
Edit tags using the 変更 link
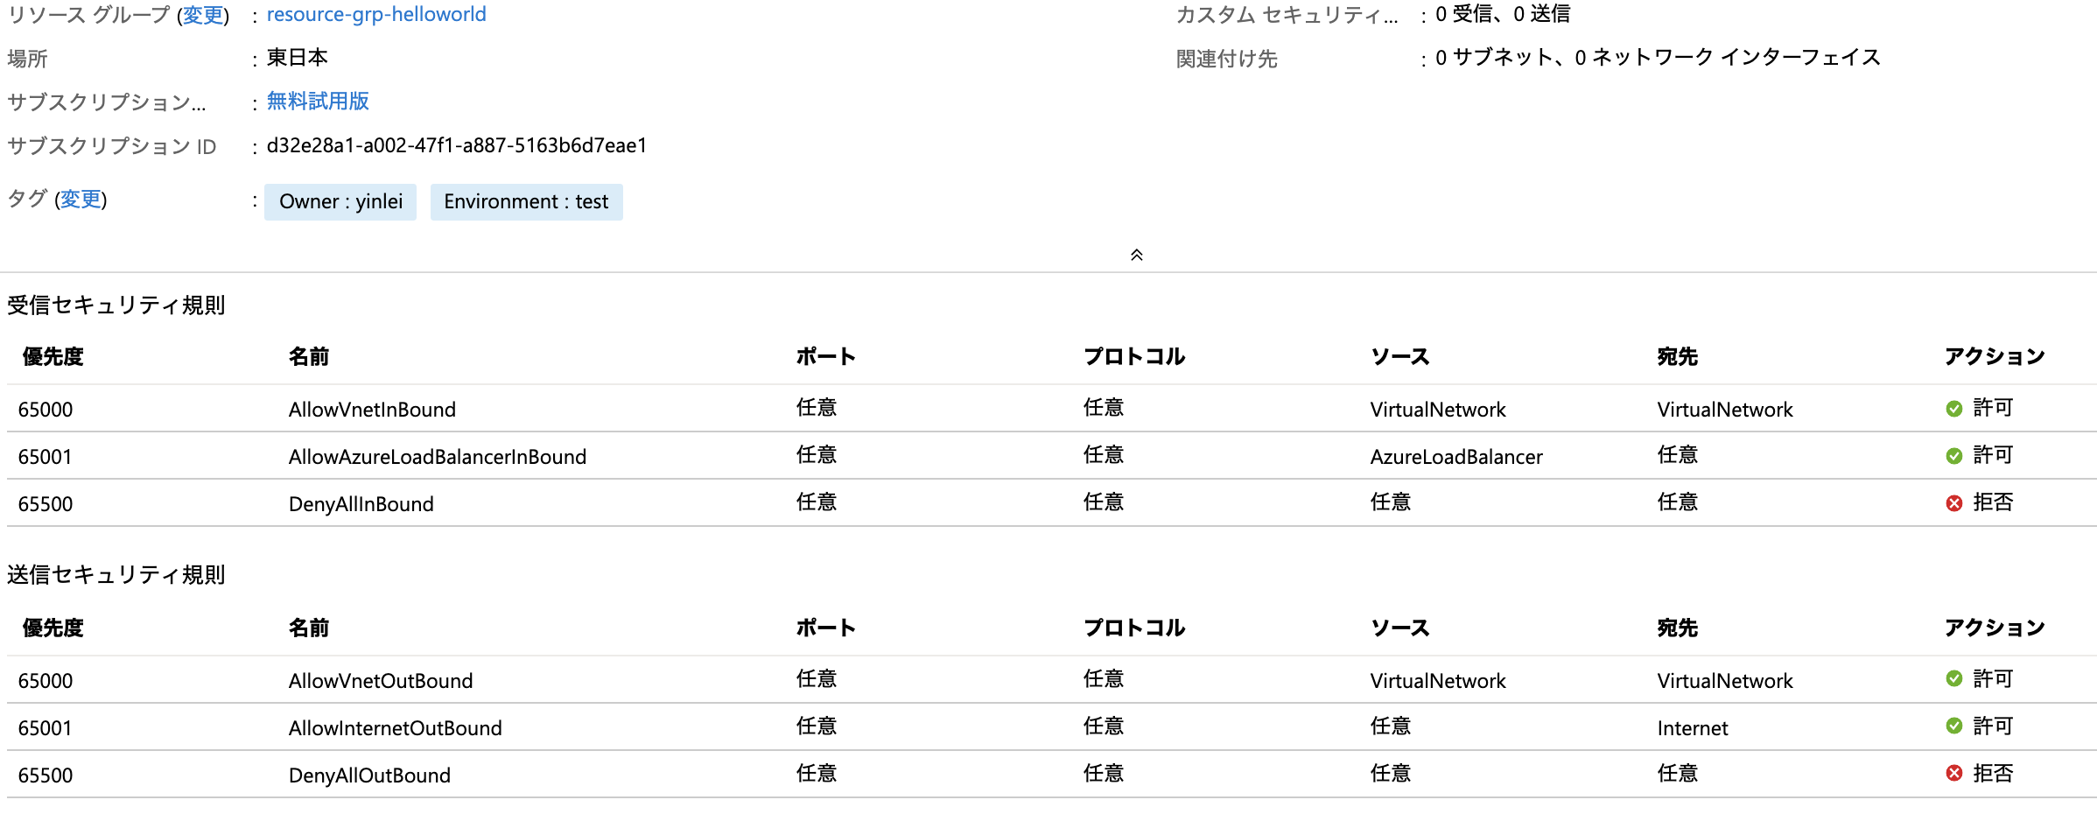click(x=81, y=200)
